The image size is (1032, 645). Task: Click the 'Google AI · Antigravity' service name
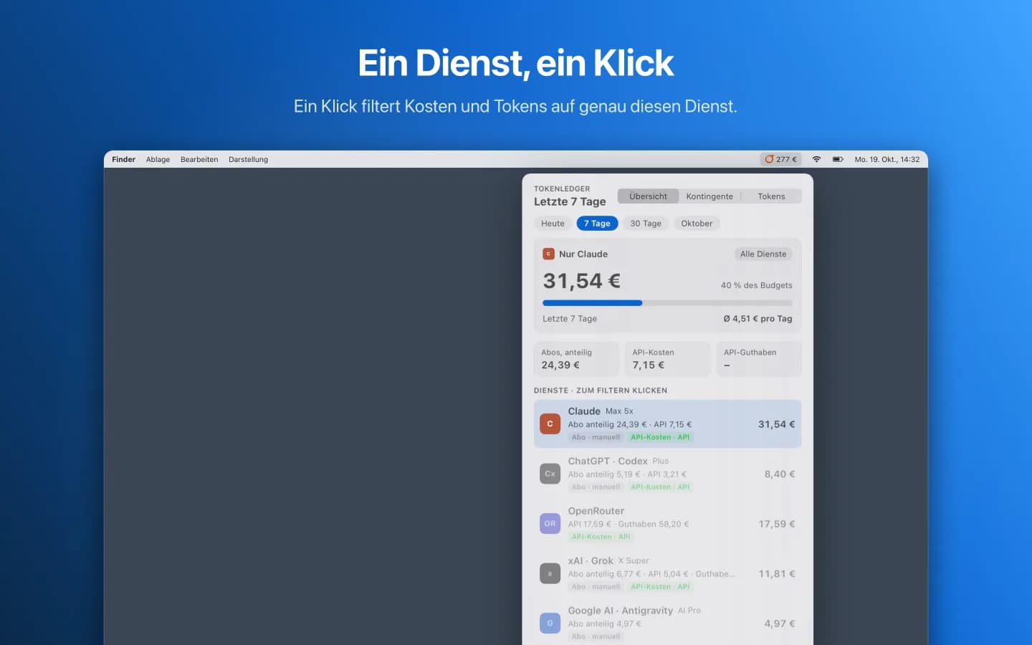621,611
